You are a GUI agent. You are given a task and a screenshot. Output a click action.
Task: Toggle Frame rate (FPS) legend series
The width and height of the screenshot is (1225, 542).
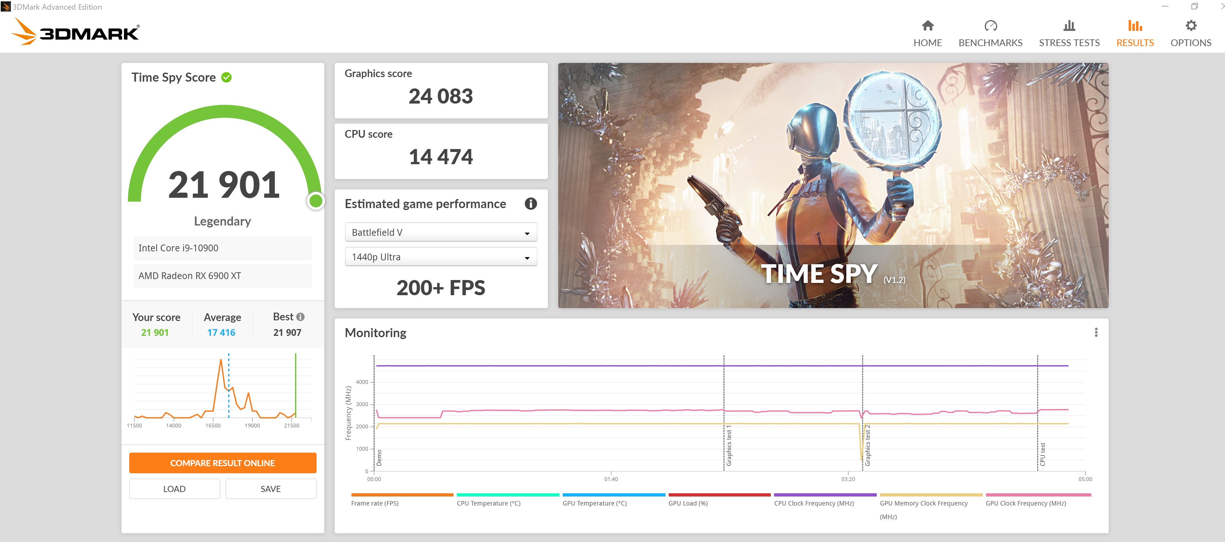point(375,503)
